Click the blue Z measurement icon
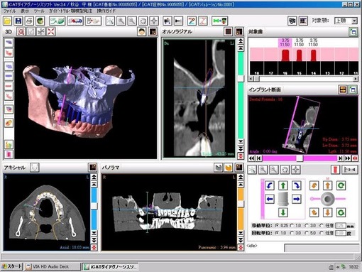 [192, 21]
